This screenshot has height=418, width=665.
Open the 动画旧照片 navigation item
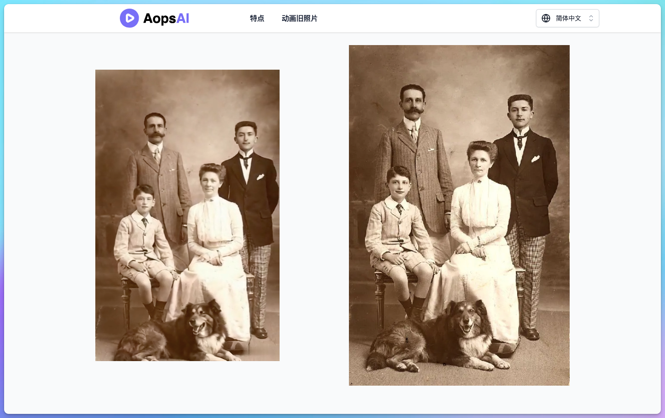[x=300, y=18]
